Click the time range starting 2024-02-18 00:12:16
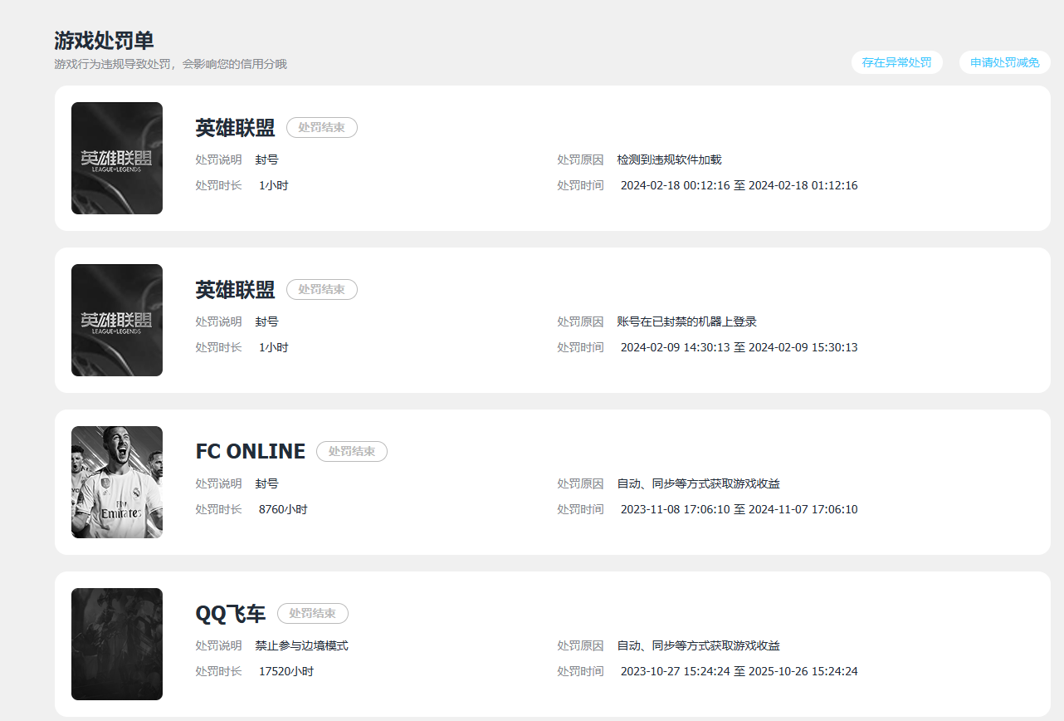1064x721 pixels. coord(739,185)
